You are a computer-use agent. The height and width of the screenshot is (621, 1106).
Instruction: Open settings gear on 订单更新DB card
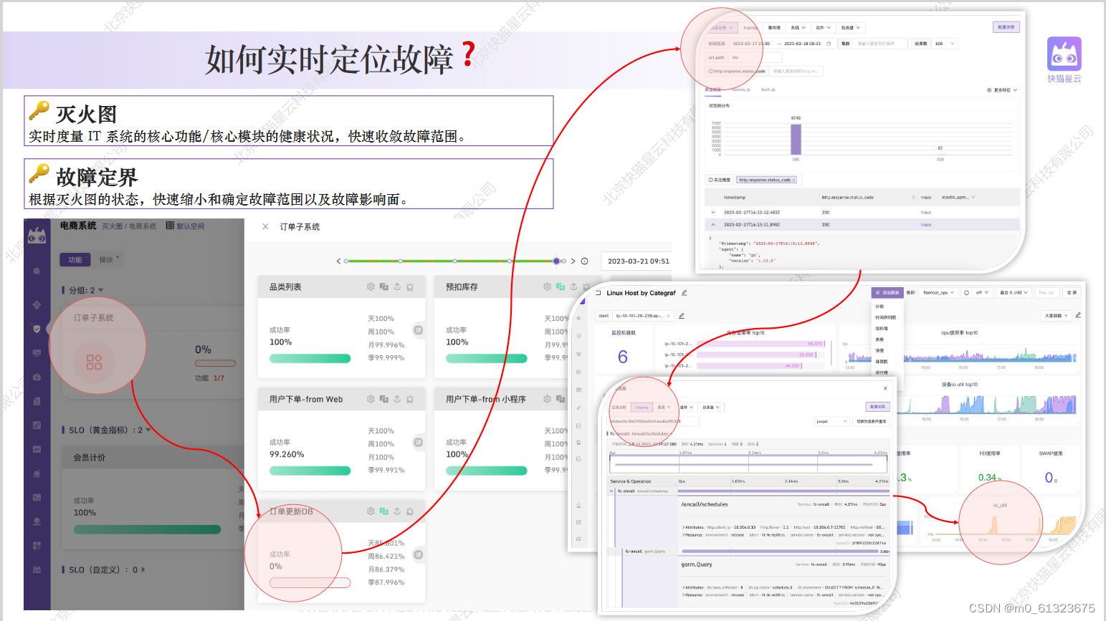click(371, 511)
